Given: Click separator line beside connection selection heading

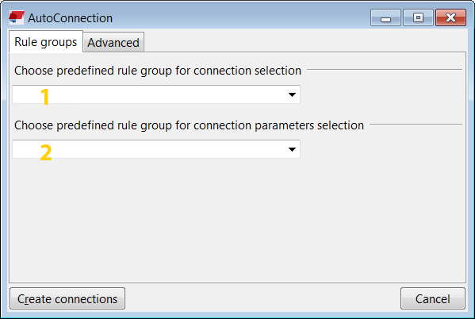Looking at the screenshot, I should tap(385, 70).
